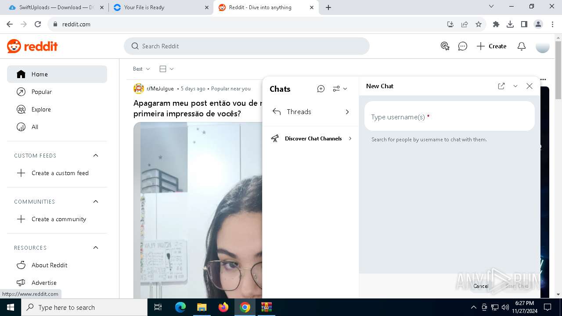This screenshot has width=562, height=316.
Task: Close the chat panel
Action: [x=530, y=86]
